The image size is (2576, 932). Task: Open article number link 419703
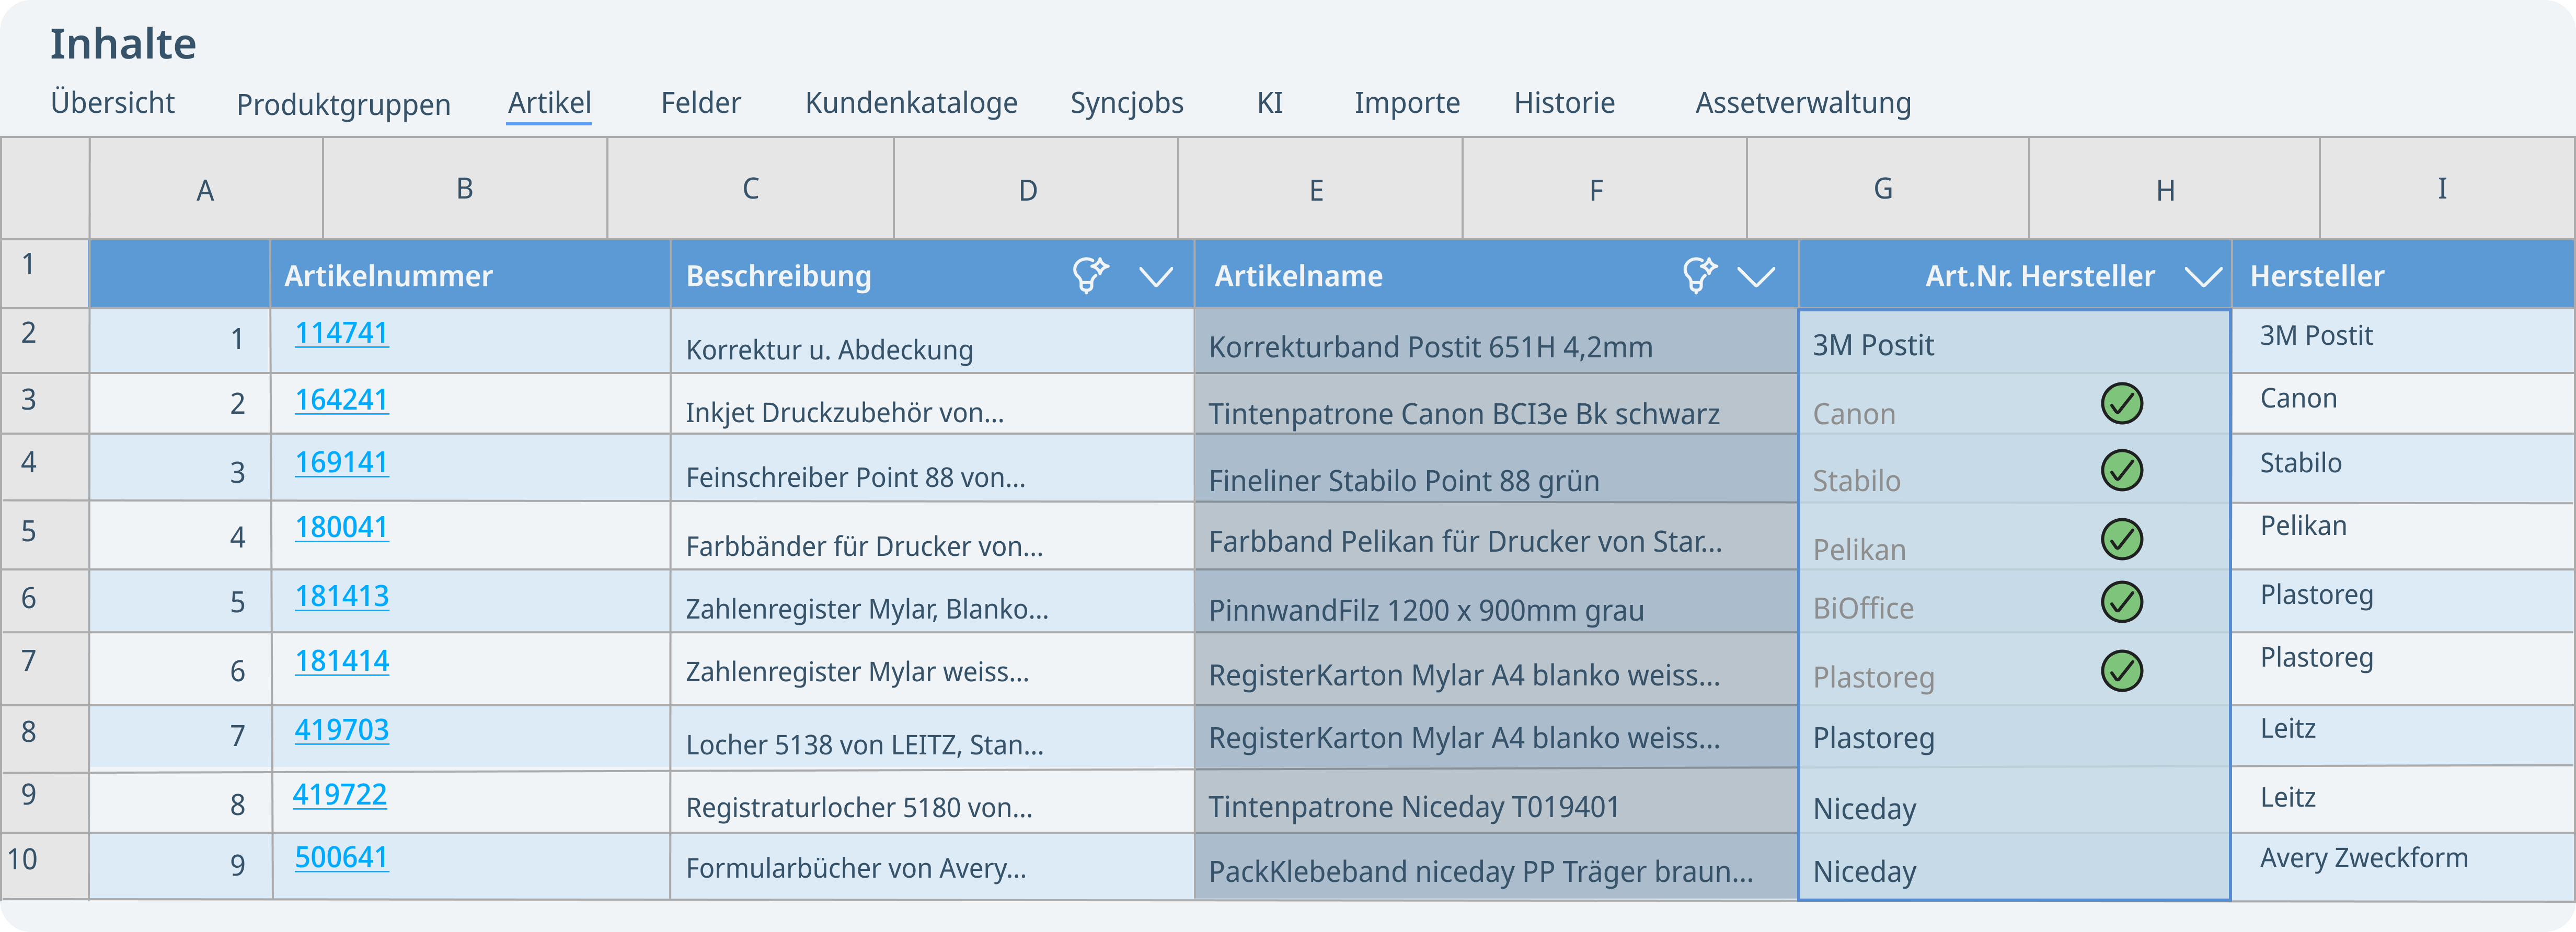pos(341,730)
